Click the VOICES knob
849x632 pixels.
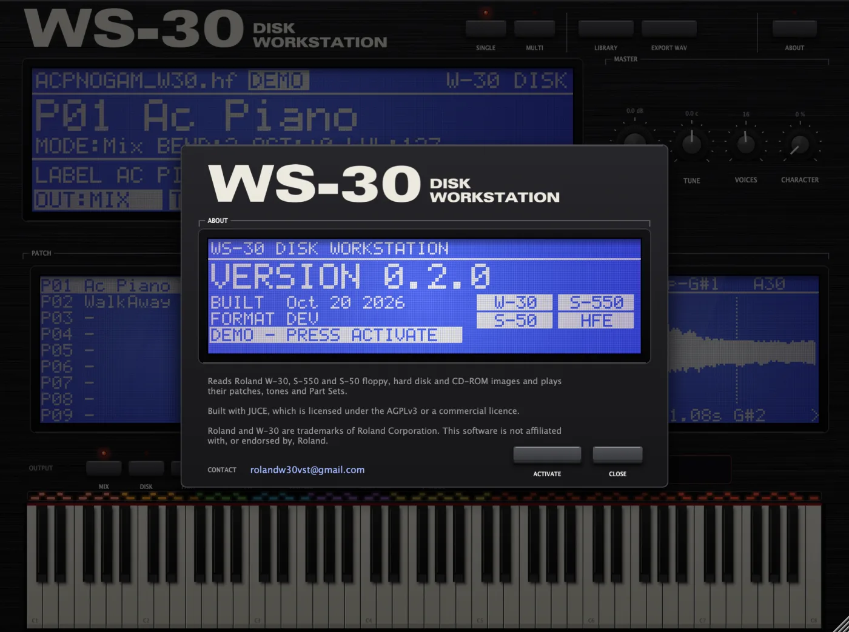[745, 144]
